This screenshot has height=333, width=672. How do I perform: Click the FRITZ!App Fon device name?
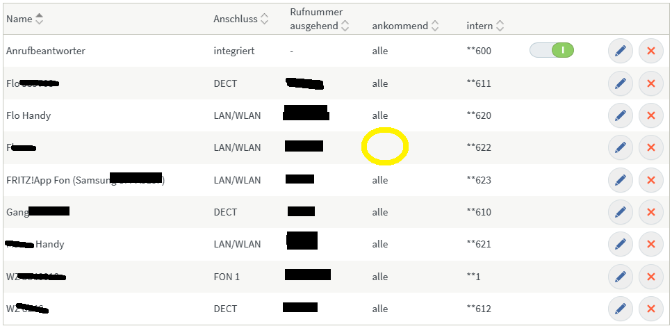coord(85,180)
